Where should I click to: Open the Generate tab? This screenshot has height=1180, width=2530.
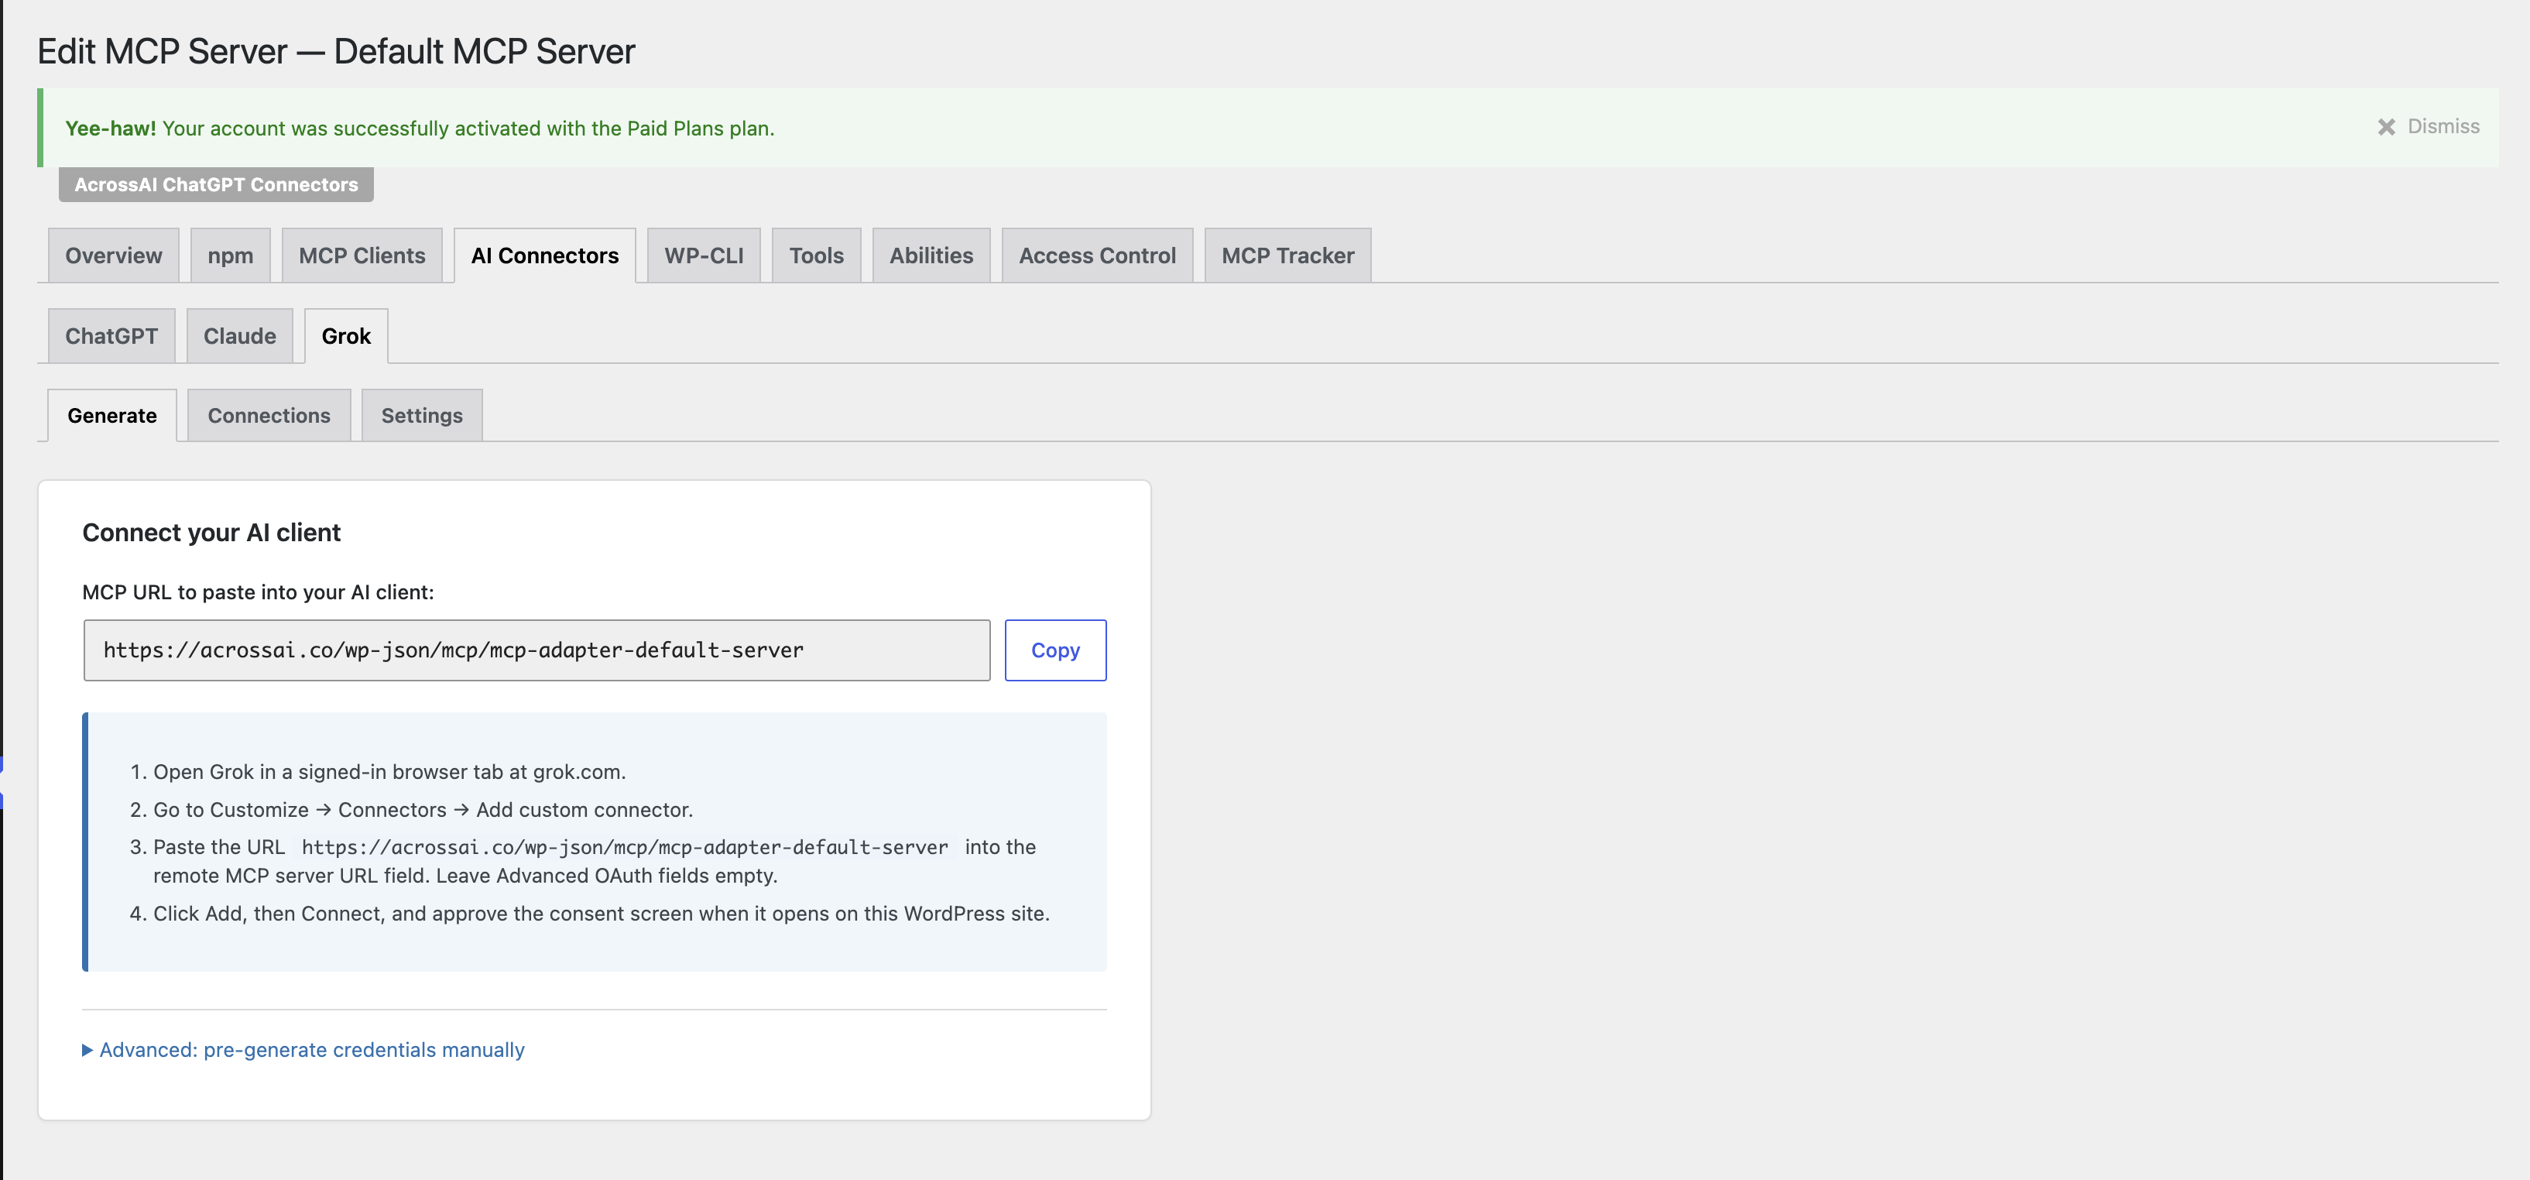coord(112,416)
